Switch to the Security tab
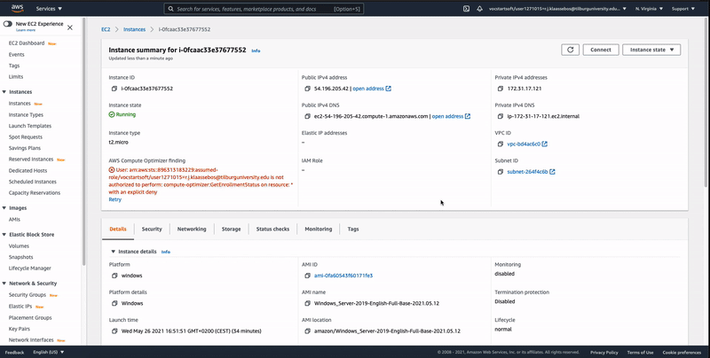This screenshot has width=710, height=358. [152, 229]
